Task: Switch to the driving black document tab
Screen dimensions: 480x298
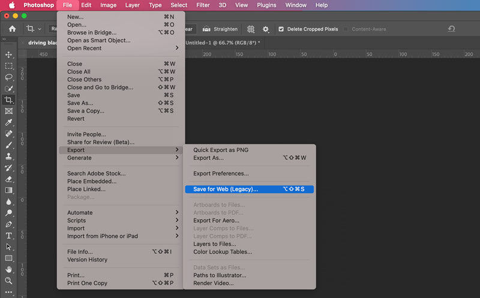Action: (x=43, y=42)
